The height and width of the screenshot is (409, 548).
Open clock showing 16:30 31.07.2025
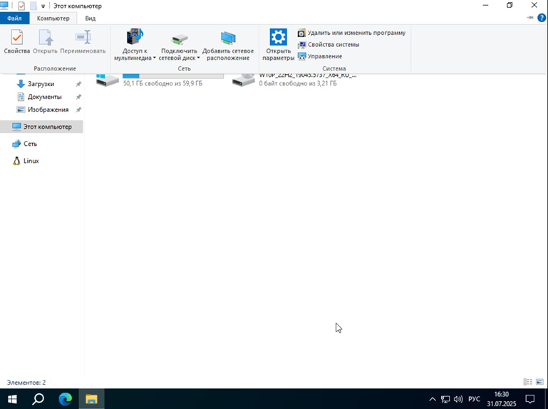click(502, 399)
